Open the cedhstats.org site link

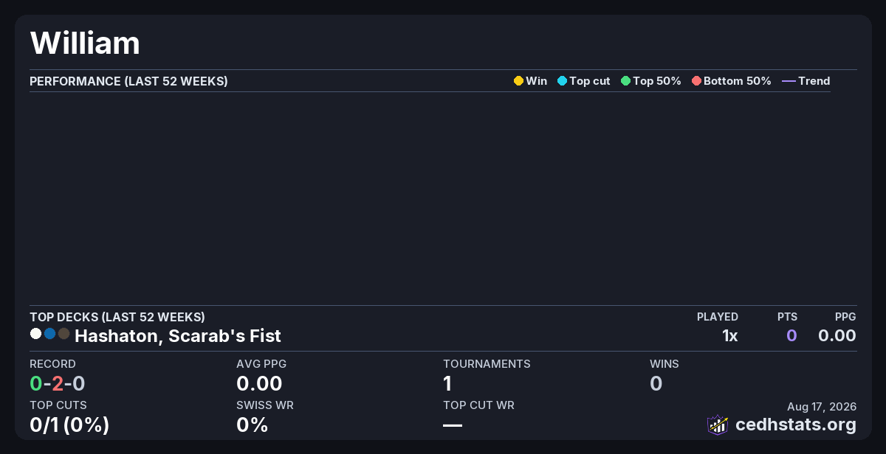(x=796, y=425)
